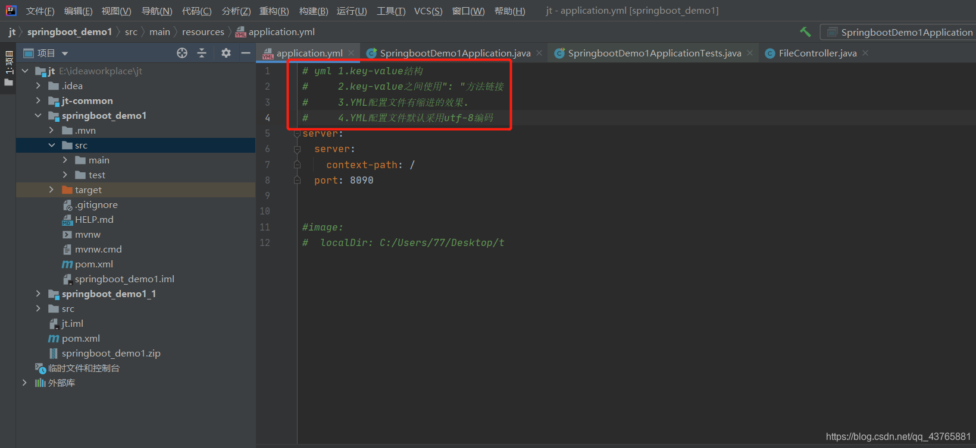976x448 pixels.
Task: Click springboot_demo1 in the breadcrumb
Action: tap(70, 32)
